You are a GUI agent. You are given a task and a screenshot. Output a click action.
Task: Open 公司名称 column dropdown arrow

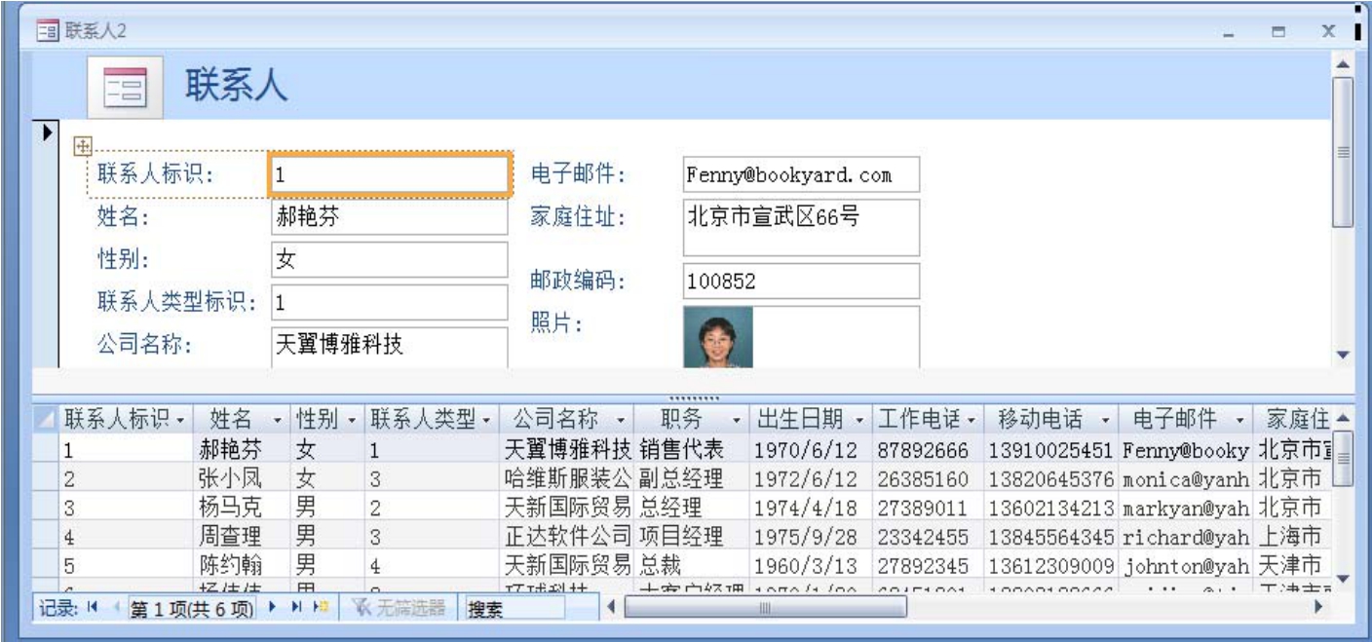[x=620, y=421]
